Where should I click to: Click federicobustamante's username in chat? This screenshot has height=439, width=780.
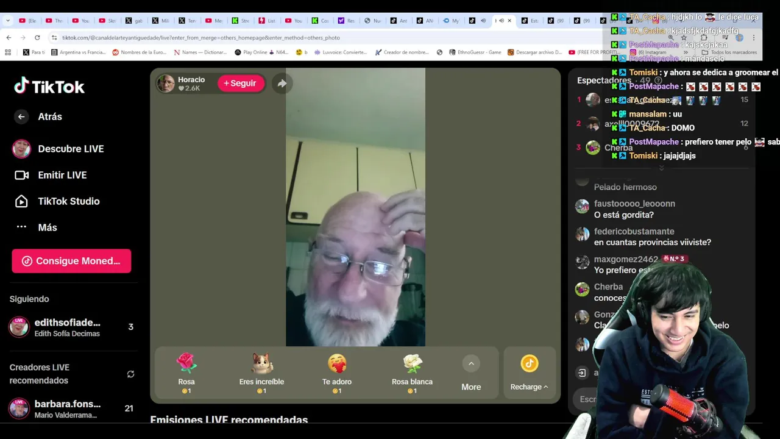pos(634,232)
